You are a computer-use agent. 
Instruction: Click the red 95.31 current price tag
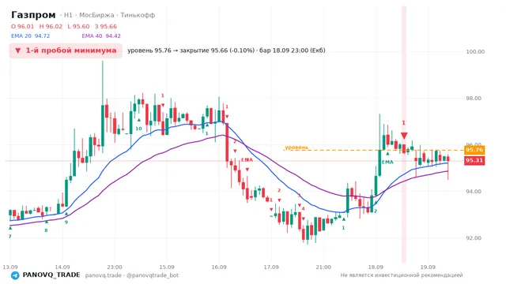click(474, 160)
